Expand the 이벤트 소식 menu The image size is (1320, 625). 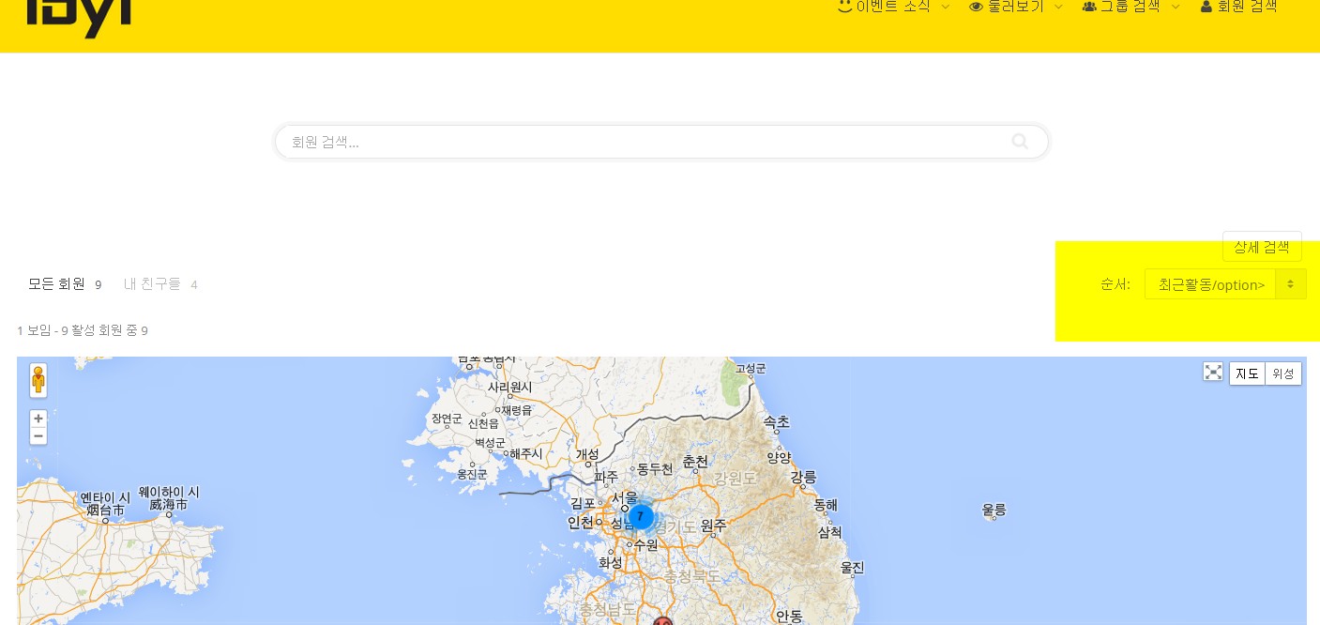coord(893,7)
